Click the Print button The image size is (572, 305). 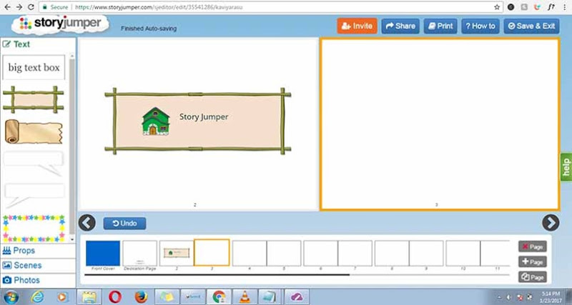coord(440,26)
